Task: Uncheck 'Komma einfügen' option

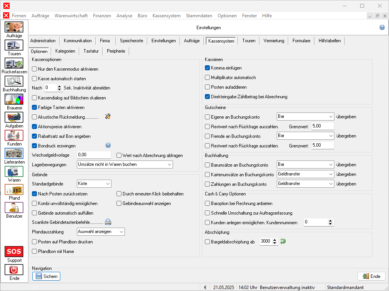Action: click(208, 68)
